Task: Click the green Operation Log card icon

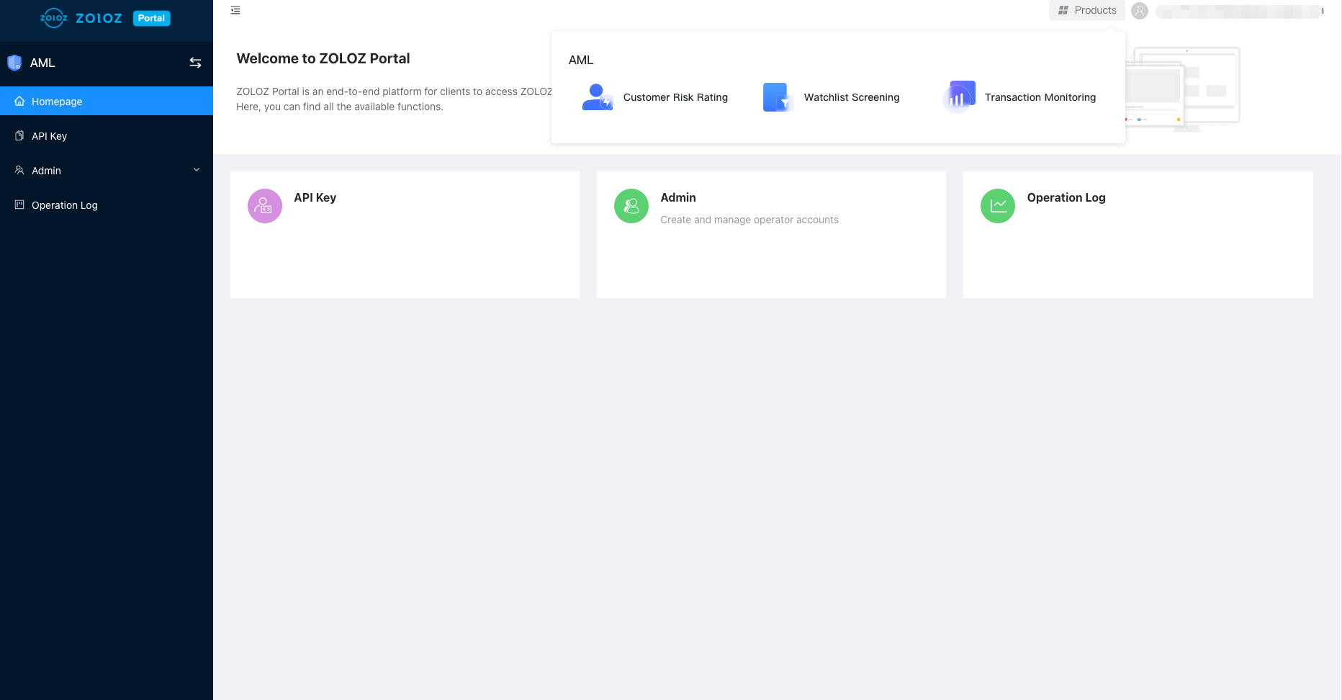Action: coord(998,206)
